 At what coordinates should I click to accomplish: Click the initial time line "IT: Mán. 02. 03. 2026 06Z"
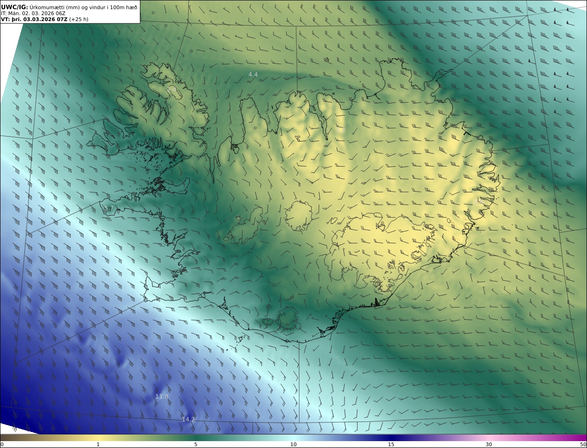coord(33,14)
